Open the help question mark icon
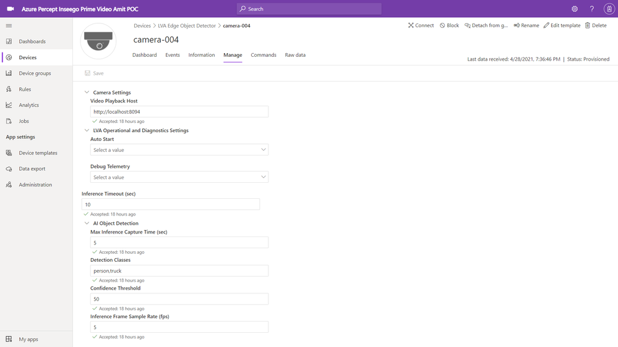Image resolution: width=618 pixels, height=347 pixels. tap(591, 9)
